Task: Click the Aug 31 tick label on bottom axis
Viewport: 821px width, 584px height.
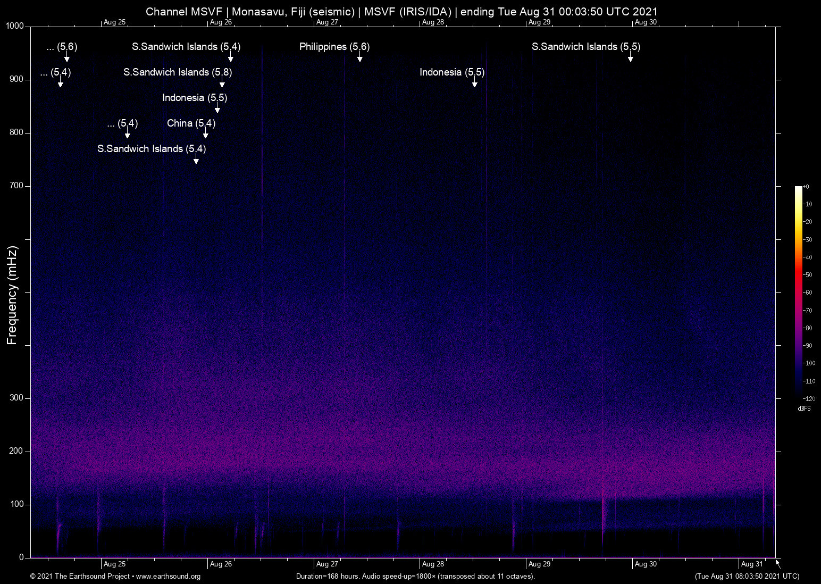Action: click(x=752, y=564)
